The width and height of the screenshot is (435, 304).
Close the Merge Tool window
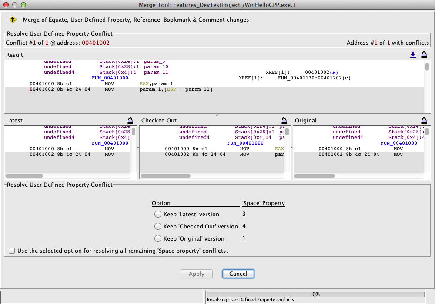[6, 4]
